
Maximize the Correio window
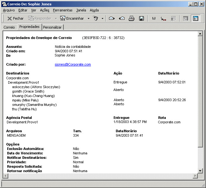196,4
